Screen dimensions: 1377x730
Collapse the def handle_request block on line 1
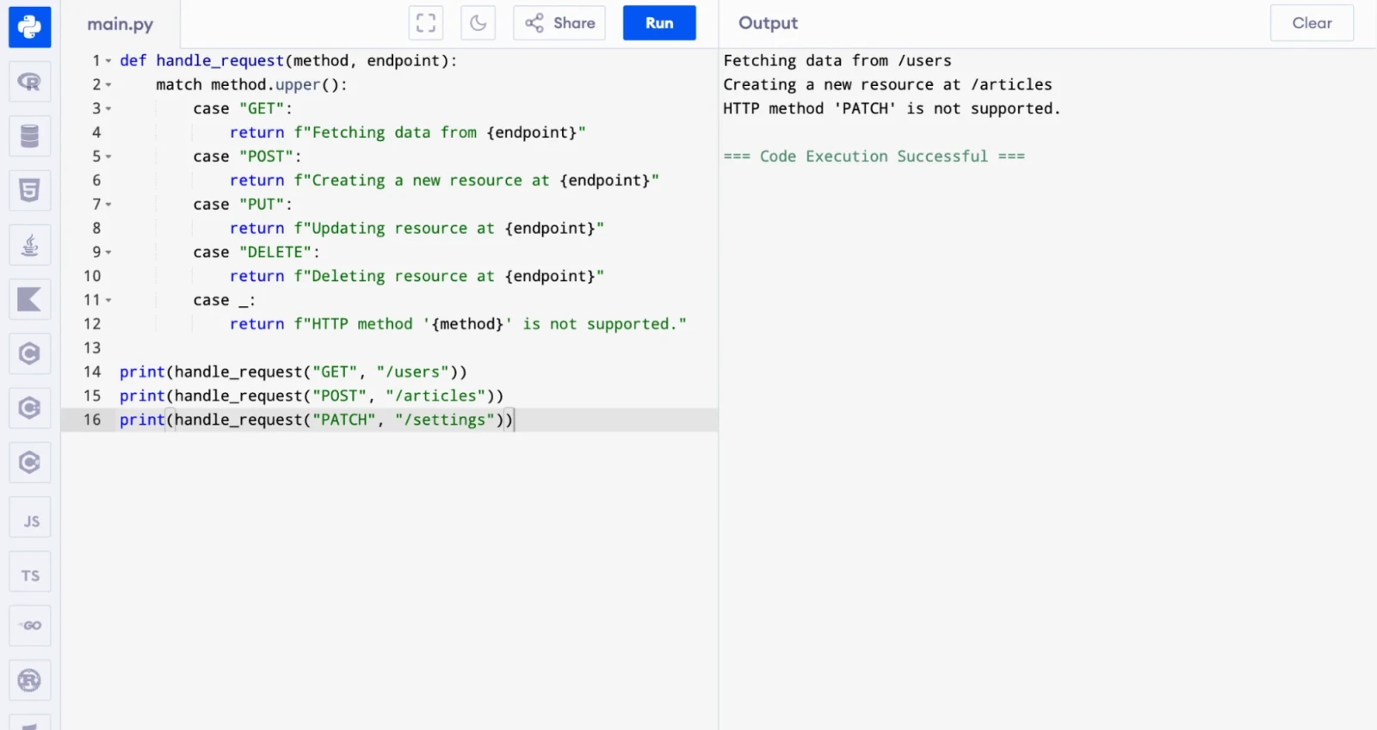click(x=108, y=61)
